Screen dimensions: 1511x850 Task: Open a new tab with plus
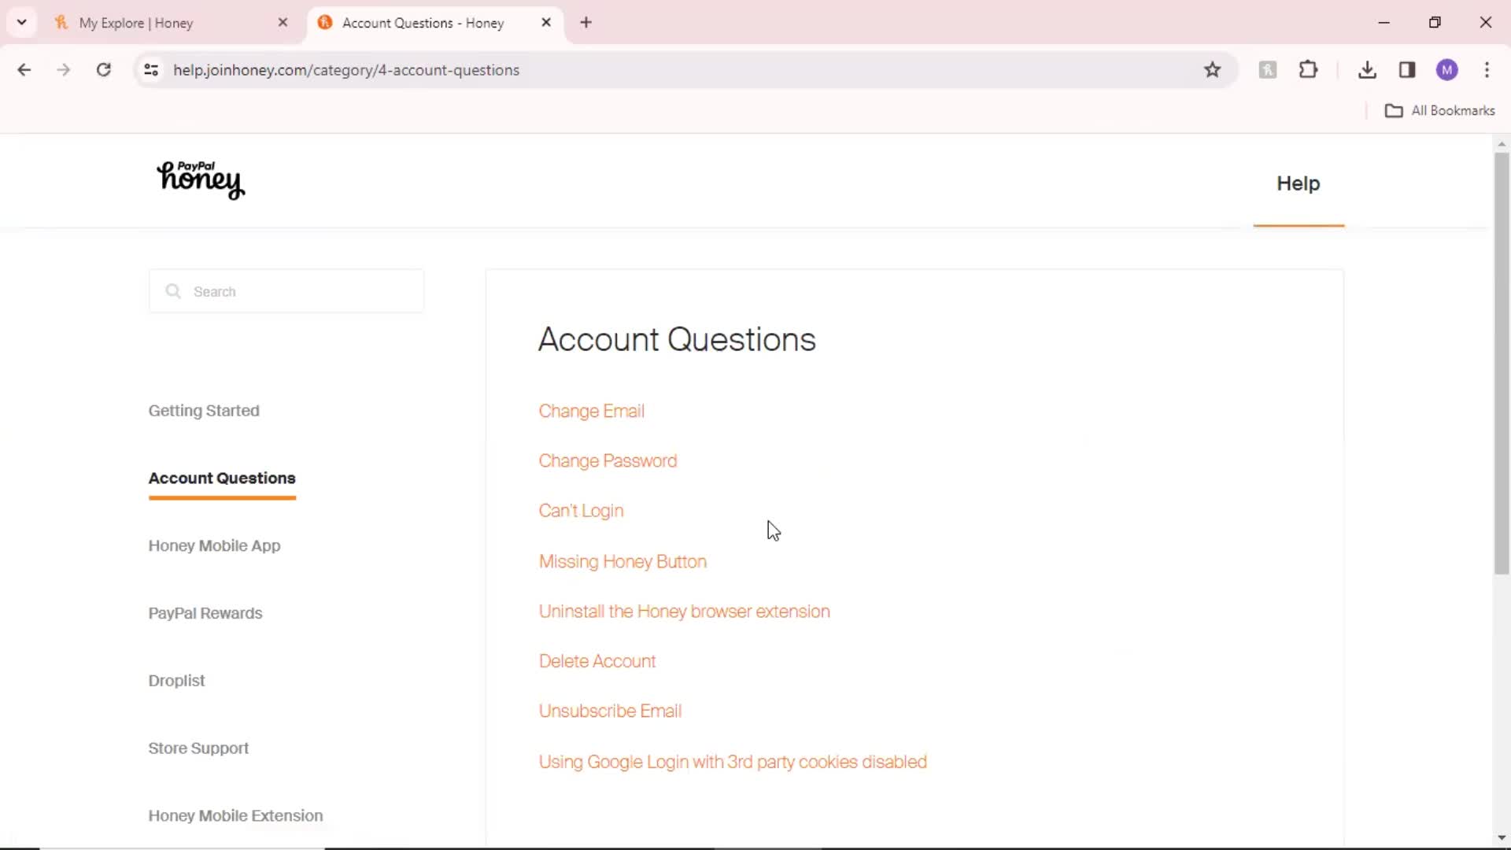tap(586, 23)
